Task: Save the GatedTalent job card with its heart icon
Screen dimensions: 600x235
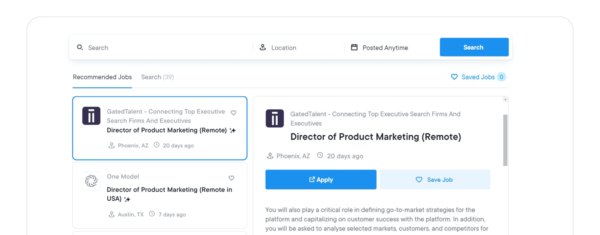Action: [x=233, y=113]
